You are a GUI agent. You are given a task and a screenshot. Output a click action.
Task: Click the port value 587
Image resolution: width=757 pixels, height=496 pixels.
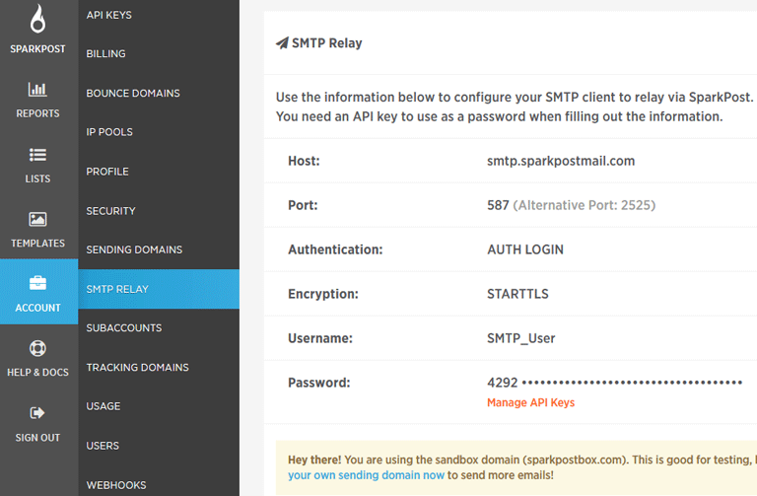[498, 205]
